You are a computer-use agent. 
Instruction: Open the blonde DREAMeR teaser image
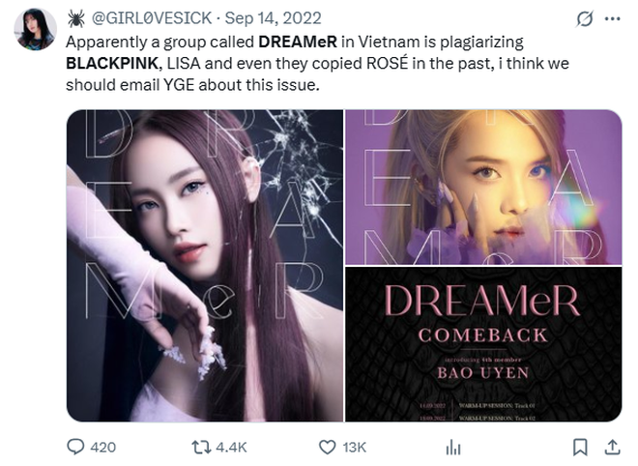coord(483,188)
